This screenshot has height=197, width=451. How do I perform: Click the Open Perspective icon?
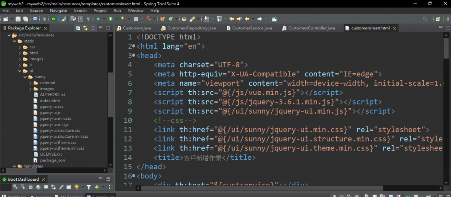(x=438, y=19)
